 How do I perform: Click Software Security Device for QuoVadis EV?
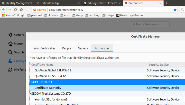(x=163, y=76)
